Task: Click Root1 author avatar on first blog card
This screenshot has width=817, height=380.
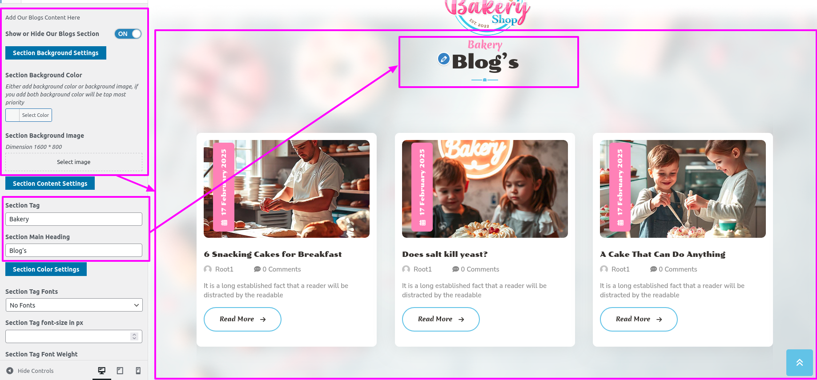Action: (208, 269)
